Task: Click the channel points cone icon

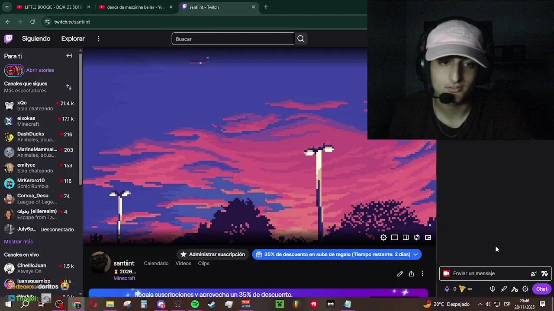Action: (462, 289)
